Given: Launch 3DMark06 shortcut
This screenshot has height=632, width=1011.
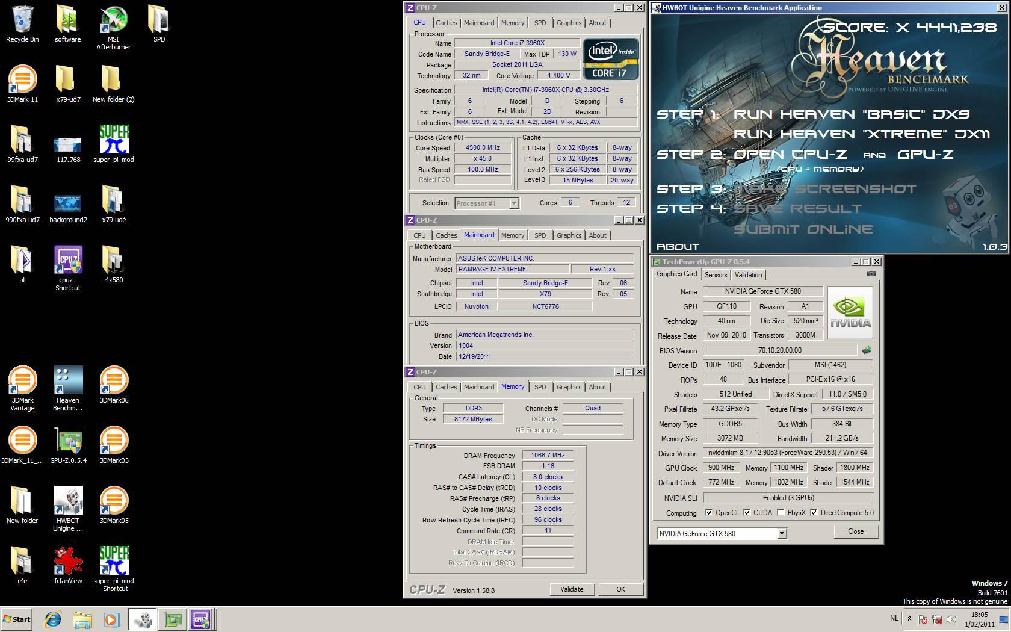Looking at the screenshot, I should tap(113, 385).
